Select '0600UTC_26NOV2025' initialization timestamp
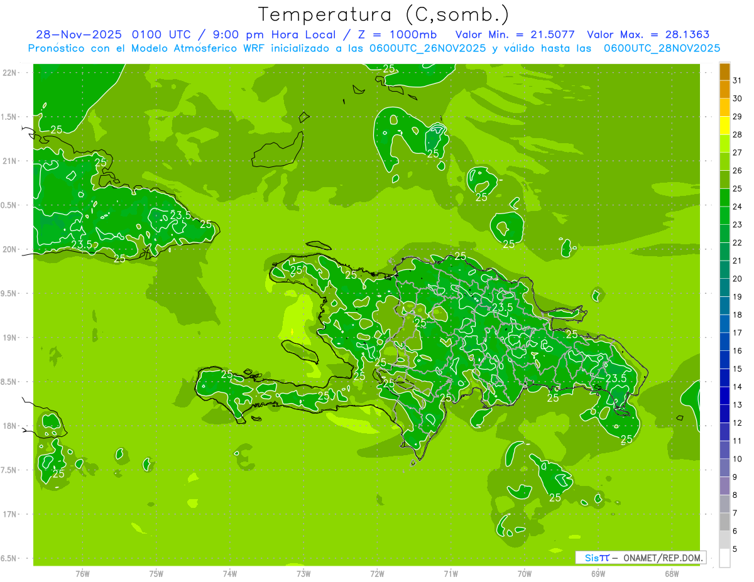 coord(428,48)
